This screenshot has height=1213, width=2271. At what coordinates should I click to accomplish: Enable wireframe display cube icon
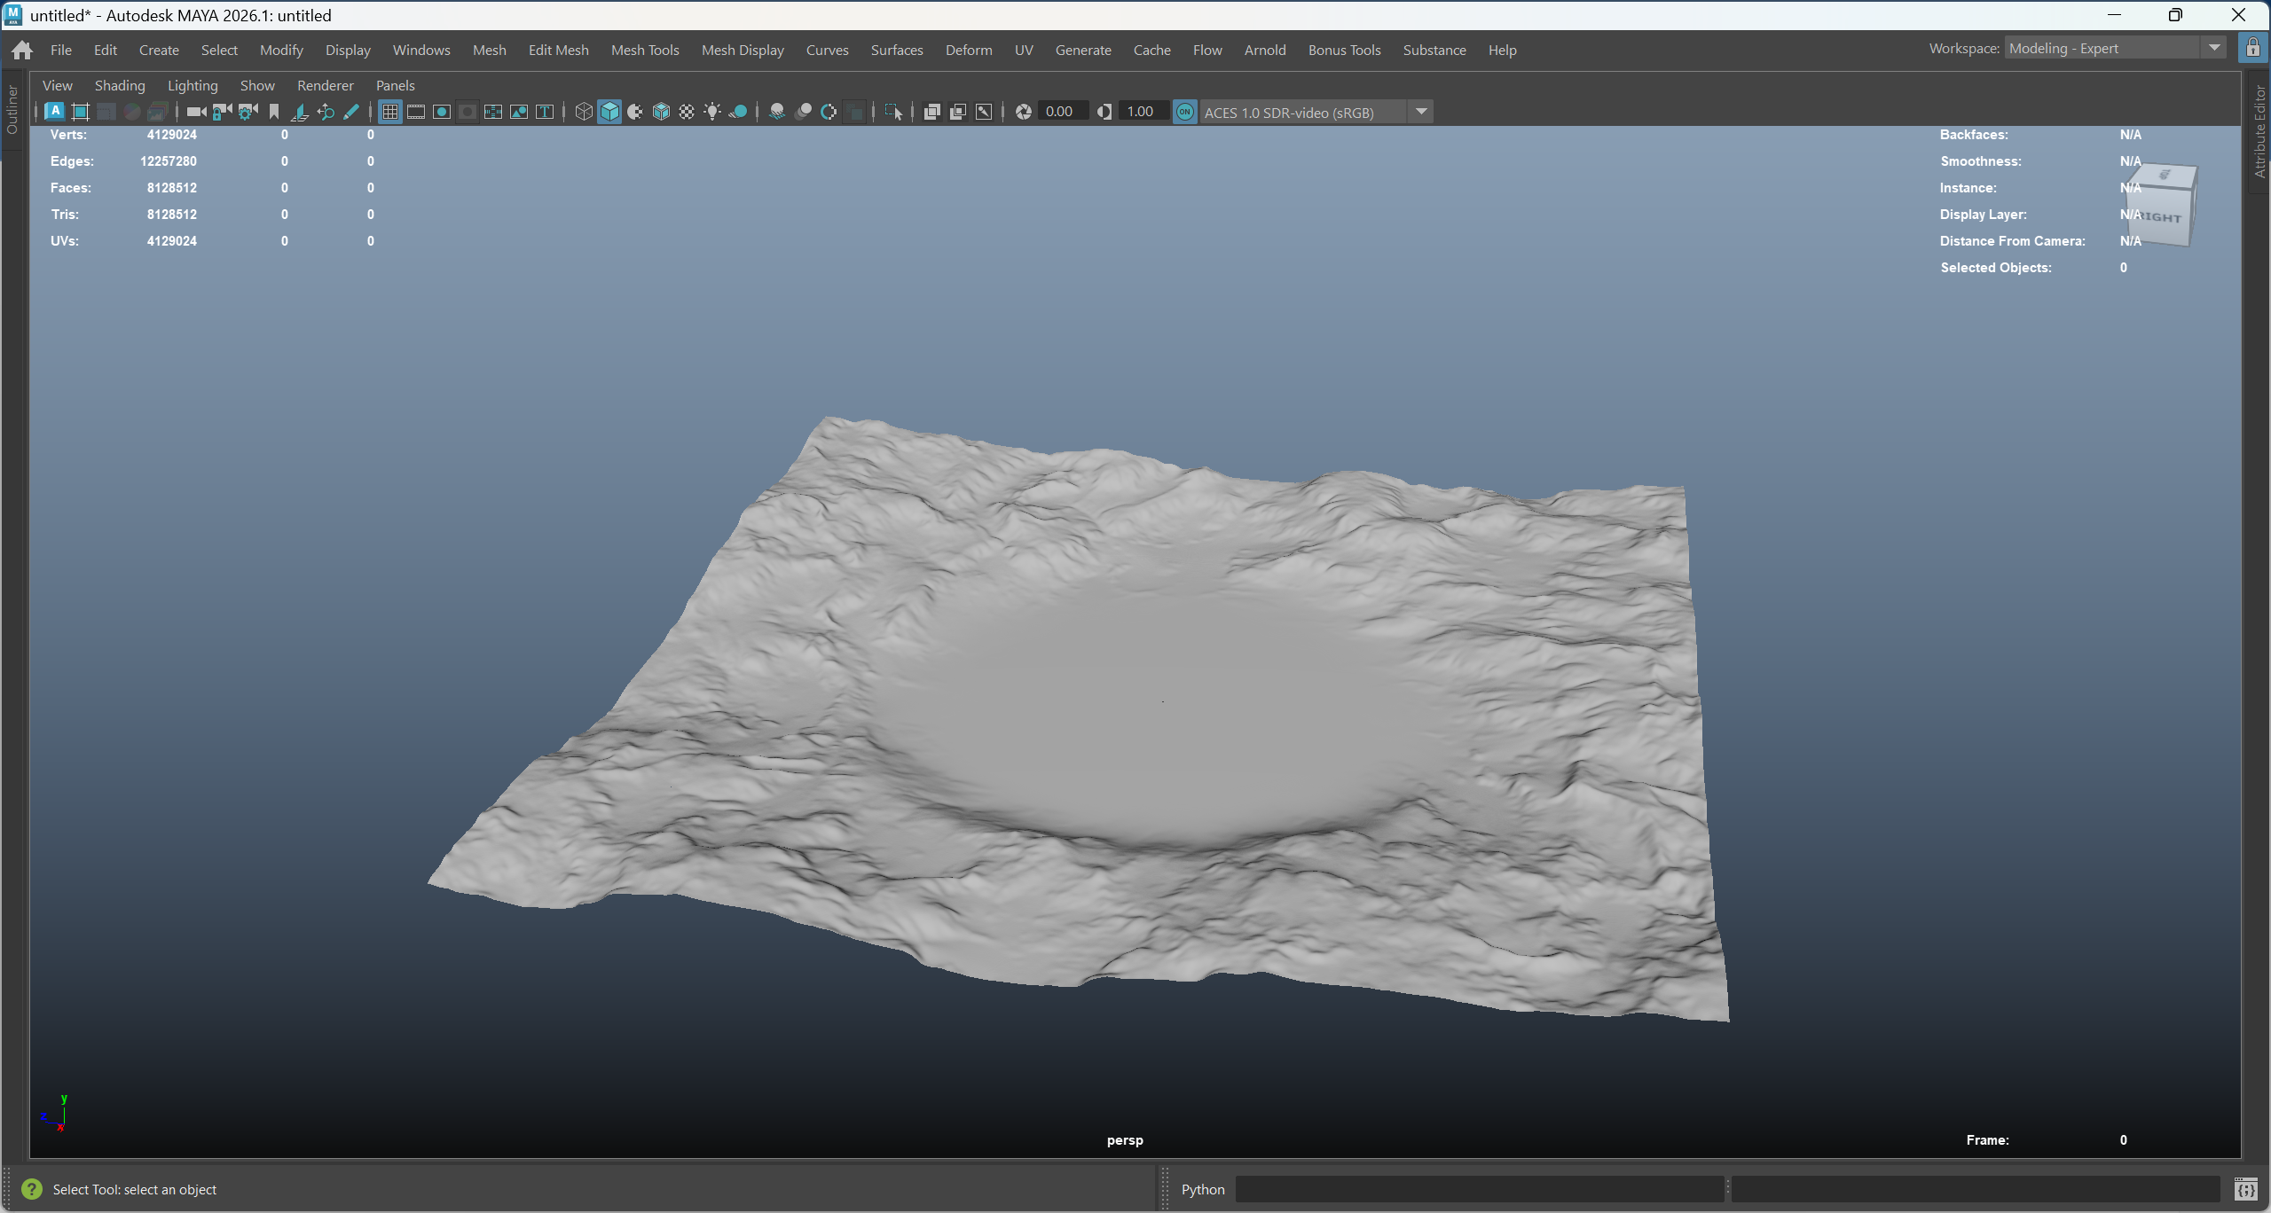(584, 112)
